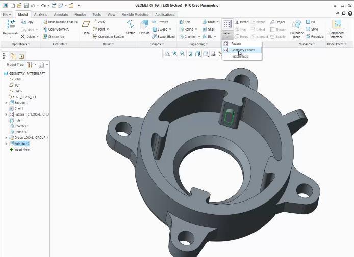
Task: Choose Geometry Pattern from Pattern menu
Action: coord(243,50)
